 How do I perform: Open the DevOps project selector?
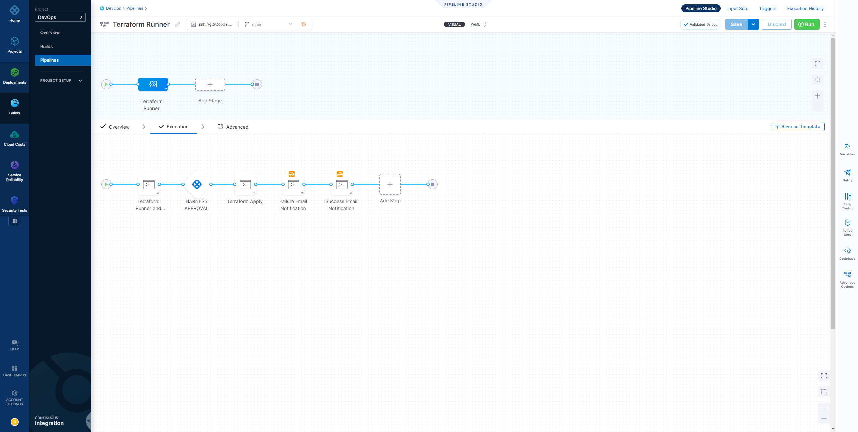click(x=60, y=17)
